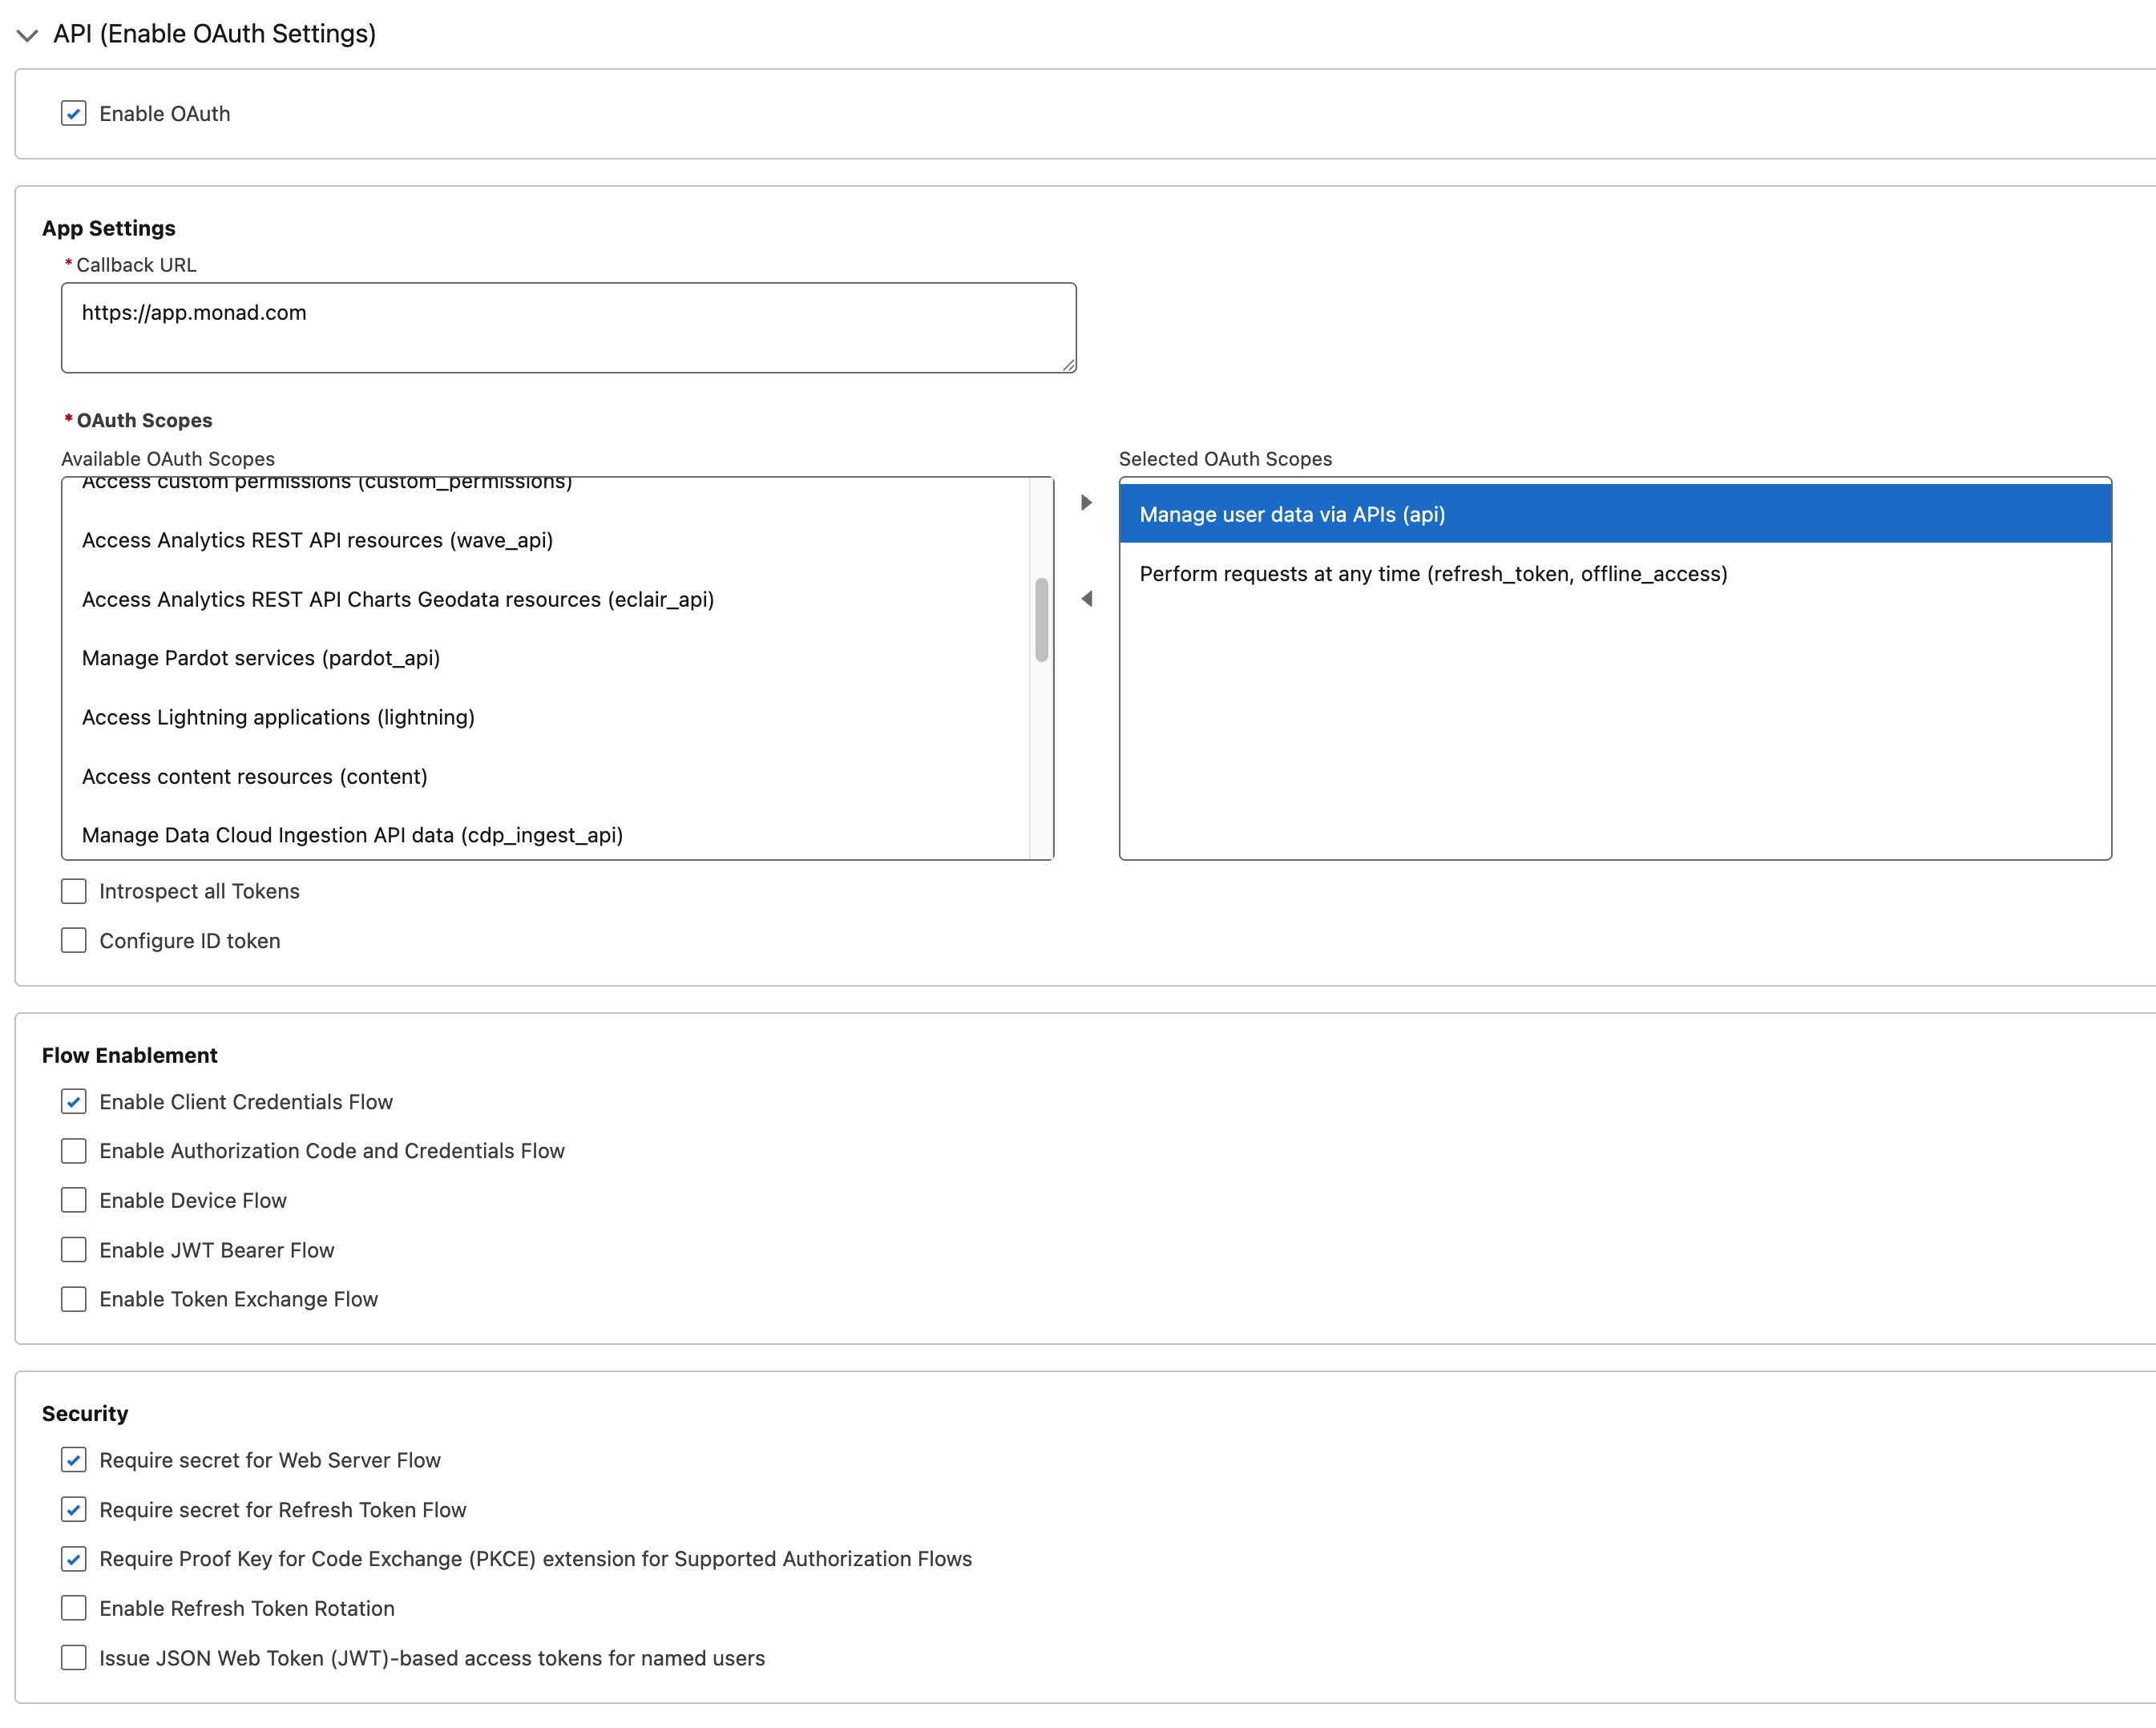This screenshot has height=1728, width=2156.
Task: Collapse the API (Enable OAuth Settings) section
Action: click(28, 35)
